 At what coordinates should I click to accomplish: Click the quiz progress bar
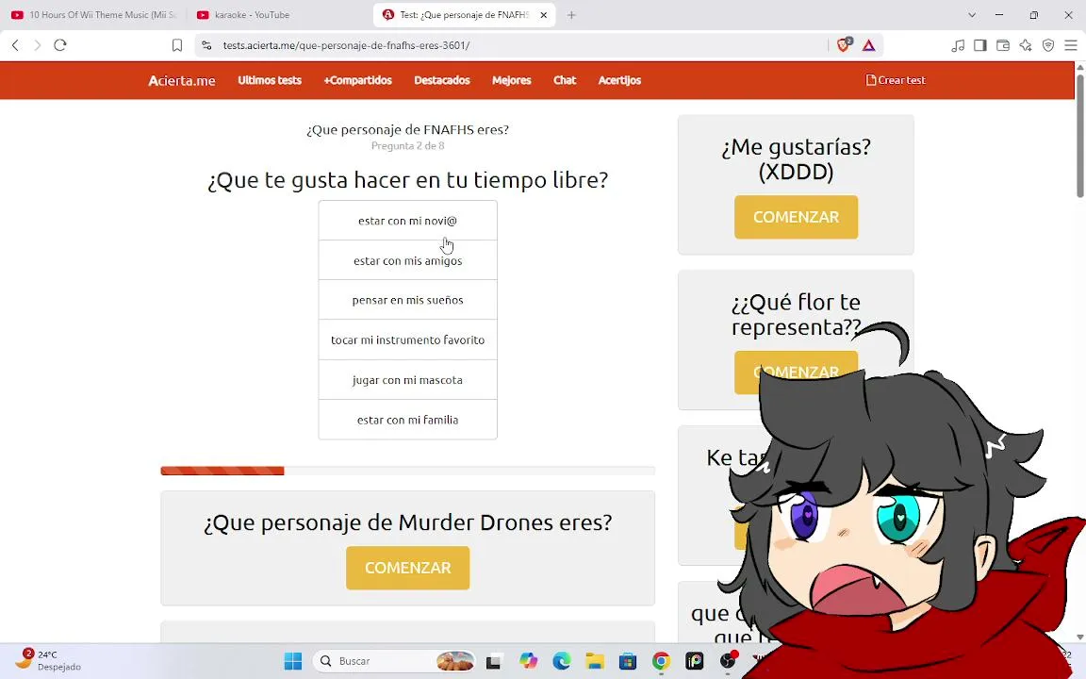tap(408, 472)
